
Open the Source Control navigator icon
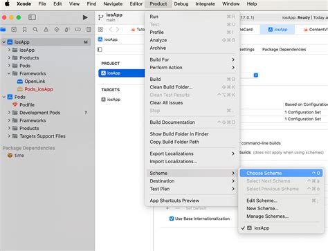[x=14, y=30]
